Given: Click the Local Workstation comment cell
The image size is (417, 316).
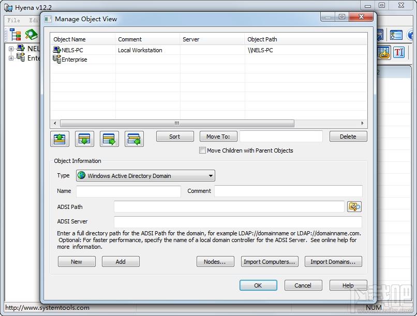Looking at the screenshot, I should point(140,50).
